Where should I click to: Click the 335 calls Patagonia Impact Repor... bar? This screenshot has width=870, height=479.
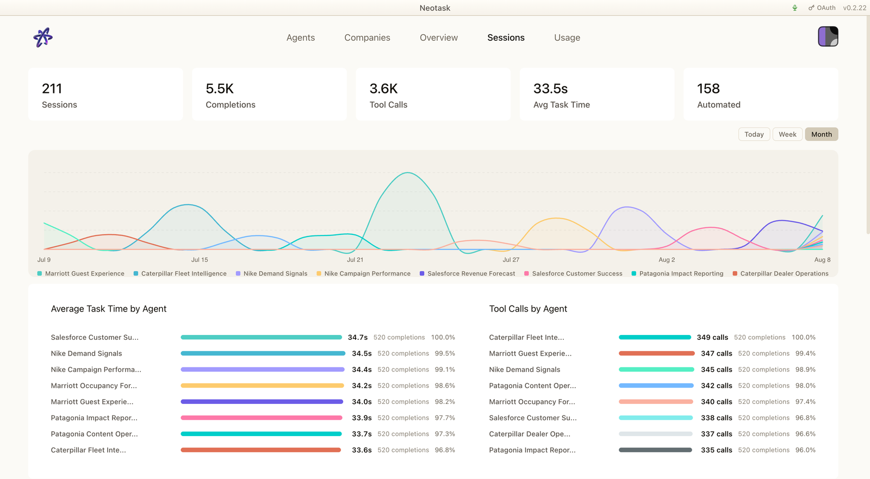(655, 450)
